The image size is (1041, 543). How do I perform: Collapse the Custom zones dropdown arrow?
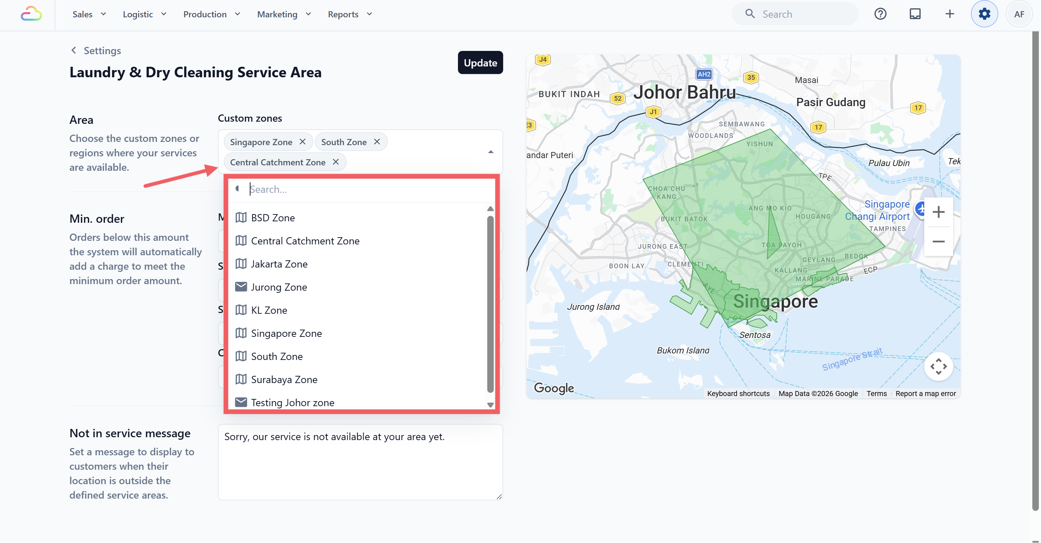point(490,152)
